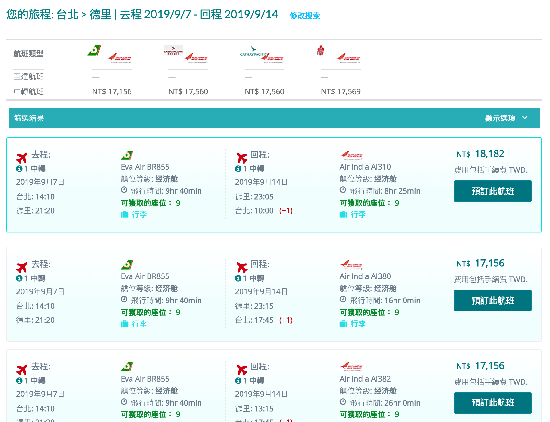550x422 pixels.
Task: Book the AI382 return flight option
Action: pos(492,403)
